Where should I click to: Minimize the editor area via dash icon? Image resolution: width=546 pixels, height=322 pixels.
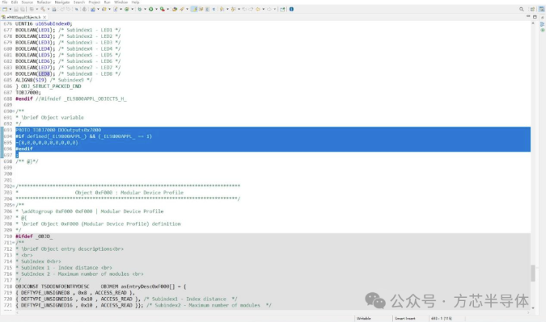click(528, 16)
